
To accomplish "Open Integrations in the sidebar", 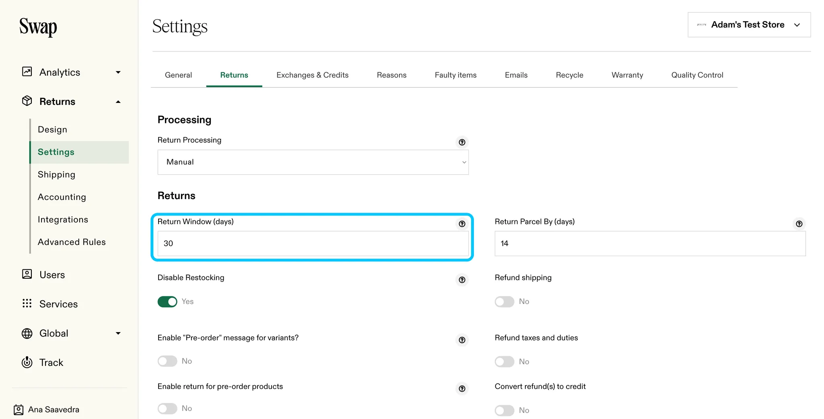I will (x=63, y=220).
